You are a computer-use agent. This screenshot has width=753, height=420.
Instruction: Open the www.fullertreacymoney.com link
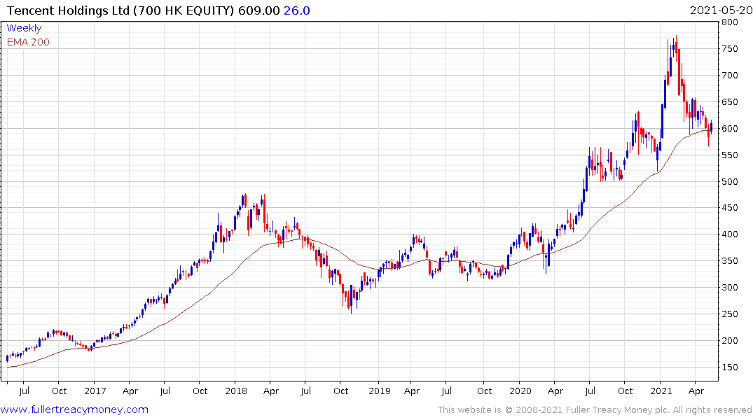[74, 409]
